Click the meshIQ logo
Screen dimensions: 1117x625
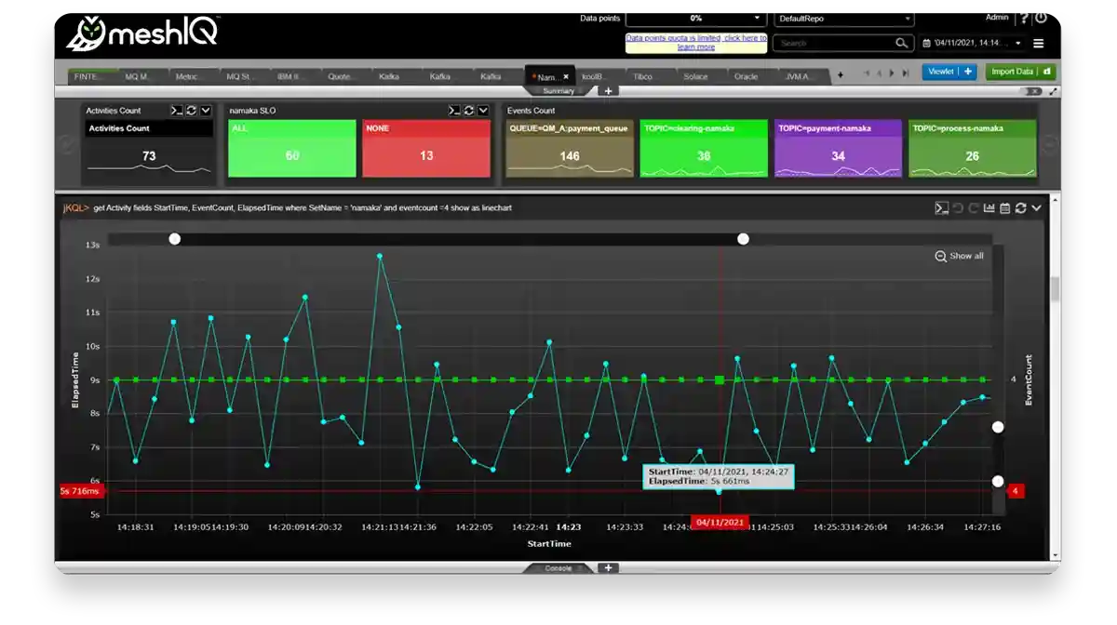[142, 33]
